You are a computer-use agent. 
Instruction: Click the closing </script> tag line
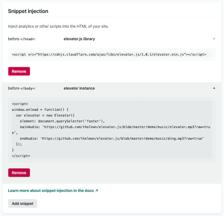(x=21, y=156)
